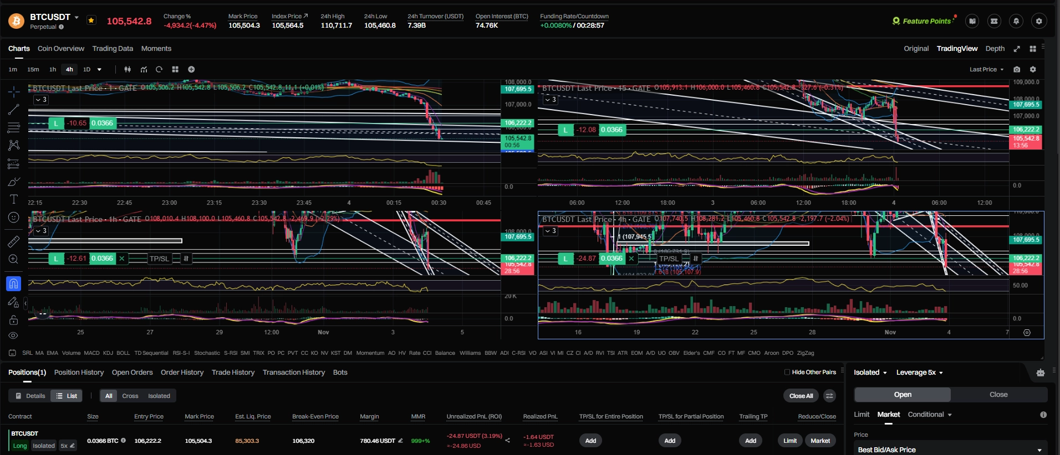
Task: Expand chart to fullscreen
Action: point(1017,49)
